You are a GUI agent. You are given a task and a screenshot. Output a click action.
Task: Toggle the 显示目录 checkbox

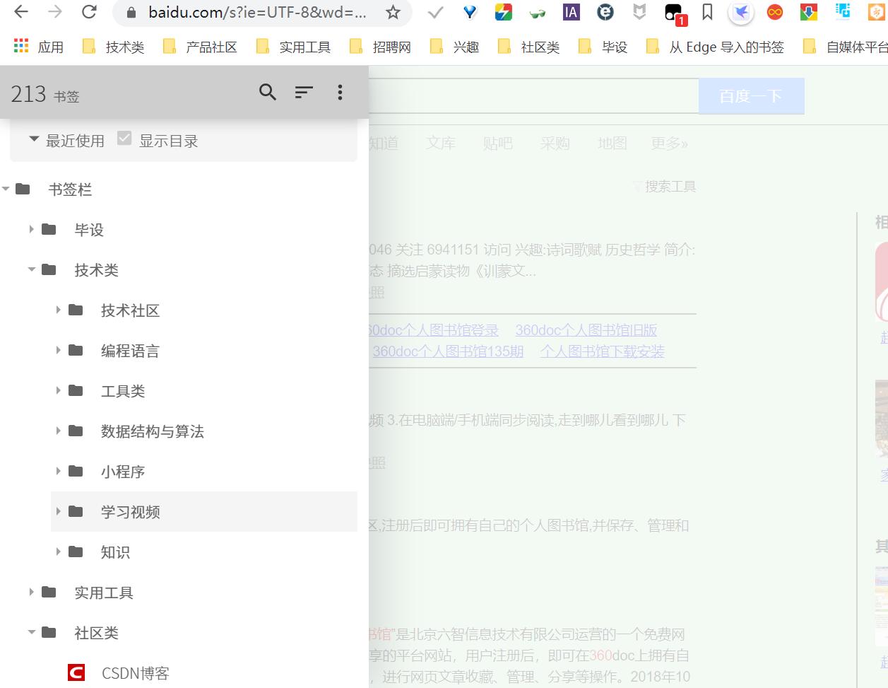pyautogui.click(x=125, y=139)
